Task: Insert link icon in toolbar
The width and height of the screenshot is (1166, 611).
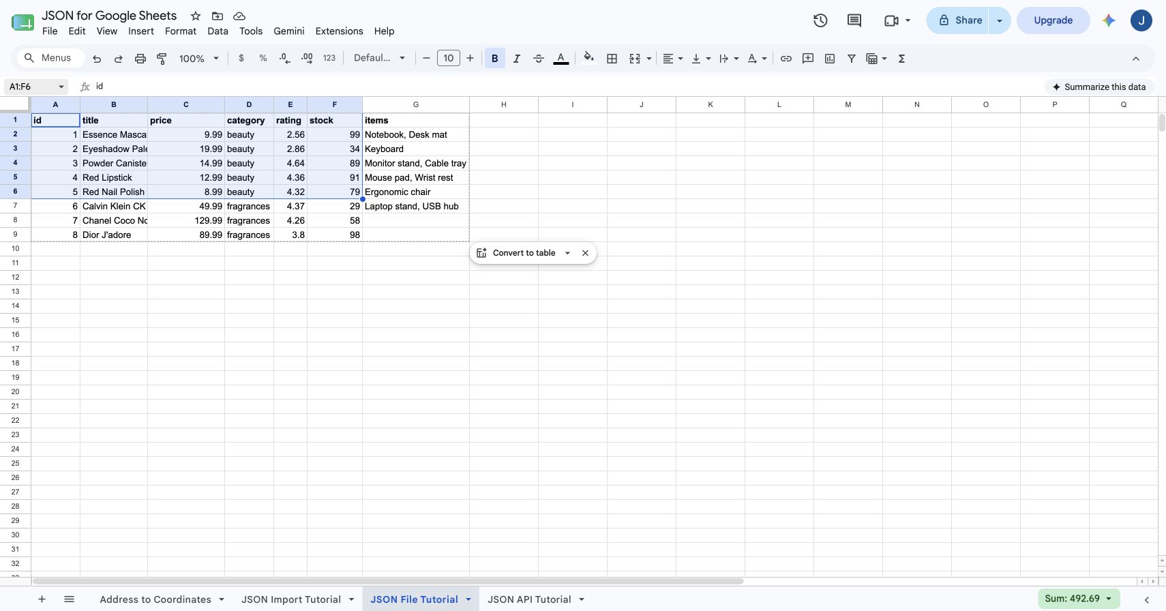Action: pos(786,59)
